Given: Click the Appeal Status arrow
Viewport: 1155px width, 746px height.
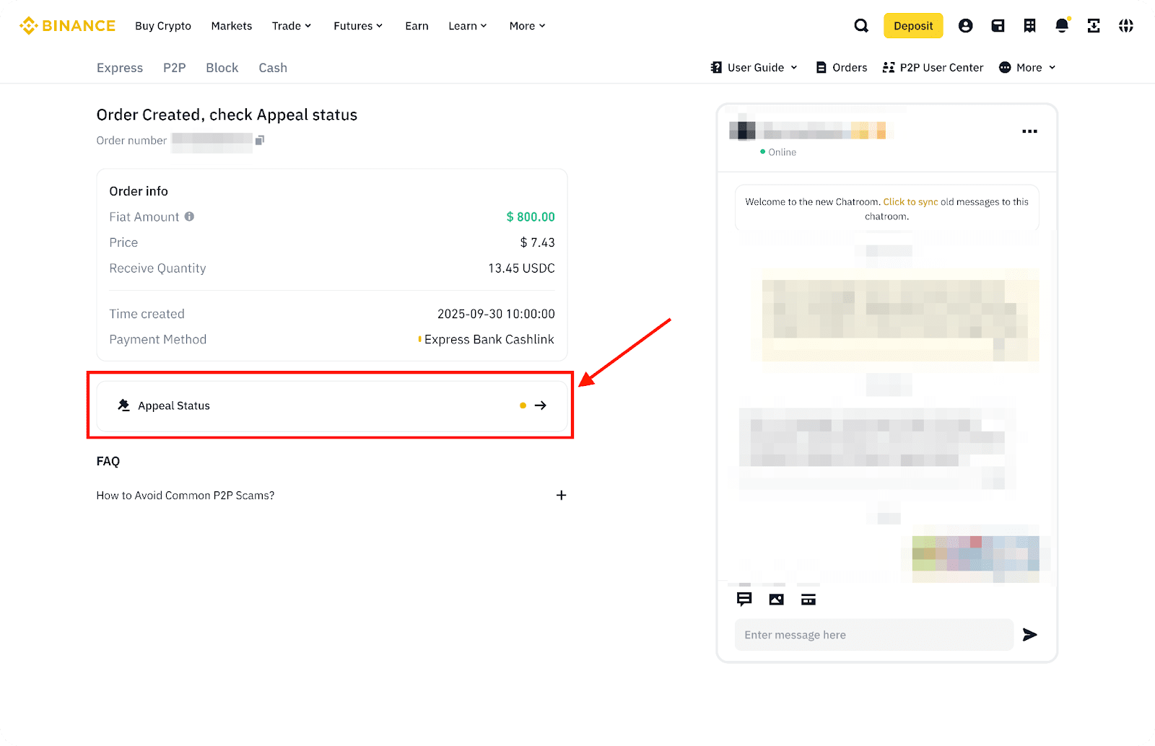Looking at the screenshot, I should pyautogui.click(x=541, y=405).
